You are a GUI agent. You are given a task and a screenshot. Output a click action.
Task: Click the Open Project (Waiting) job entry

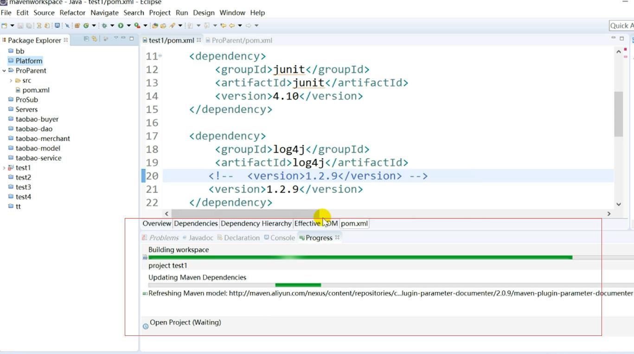pos(186,322)
